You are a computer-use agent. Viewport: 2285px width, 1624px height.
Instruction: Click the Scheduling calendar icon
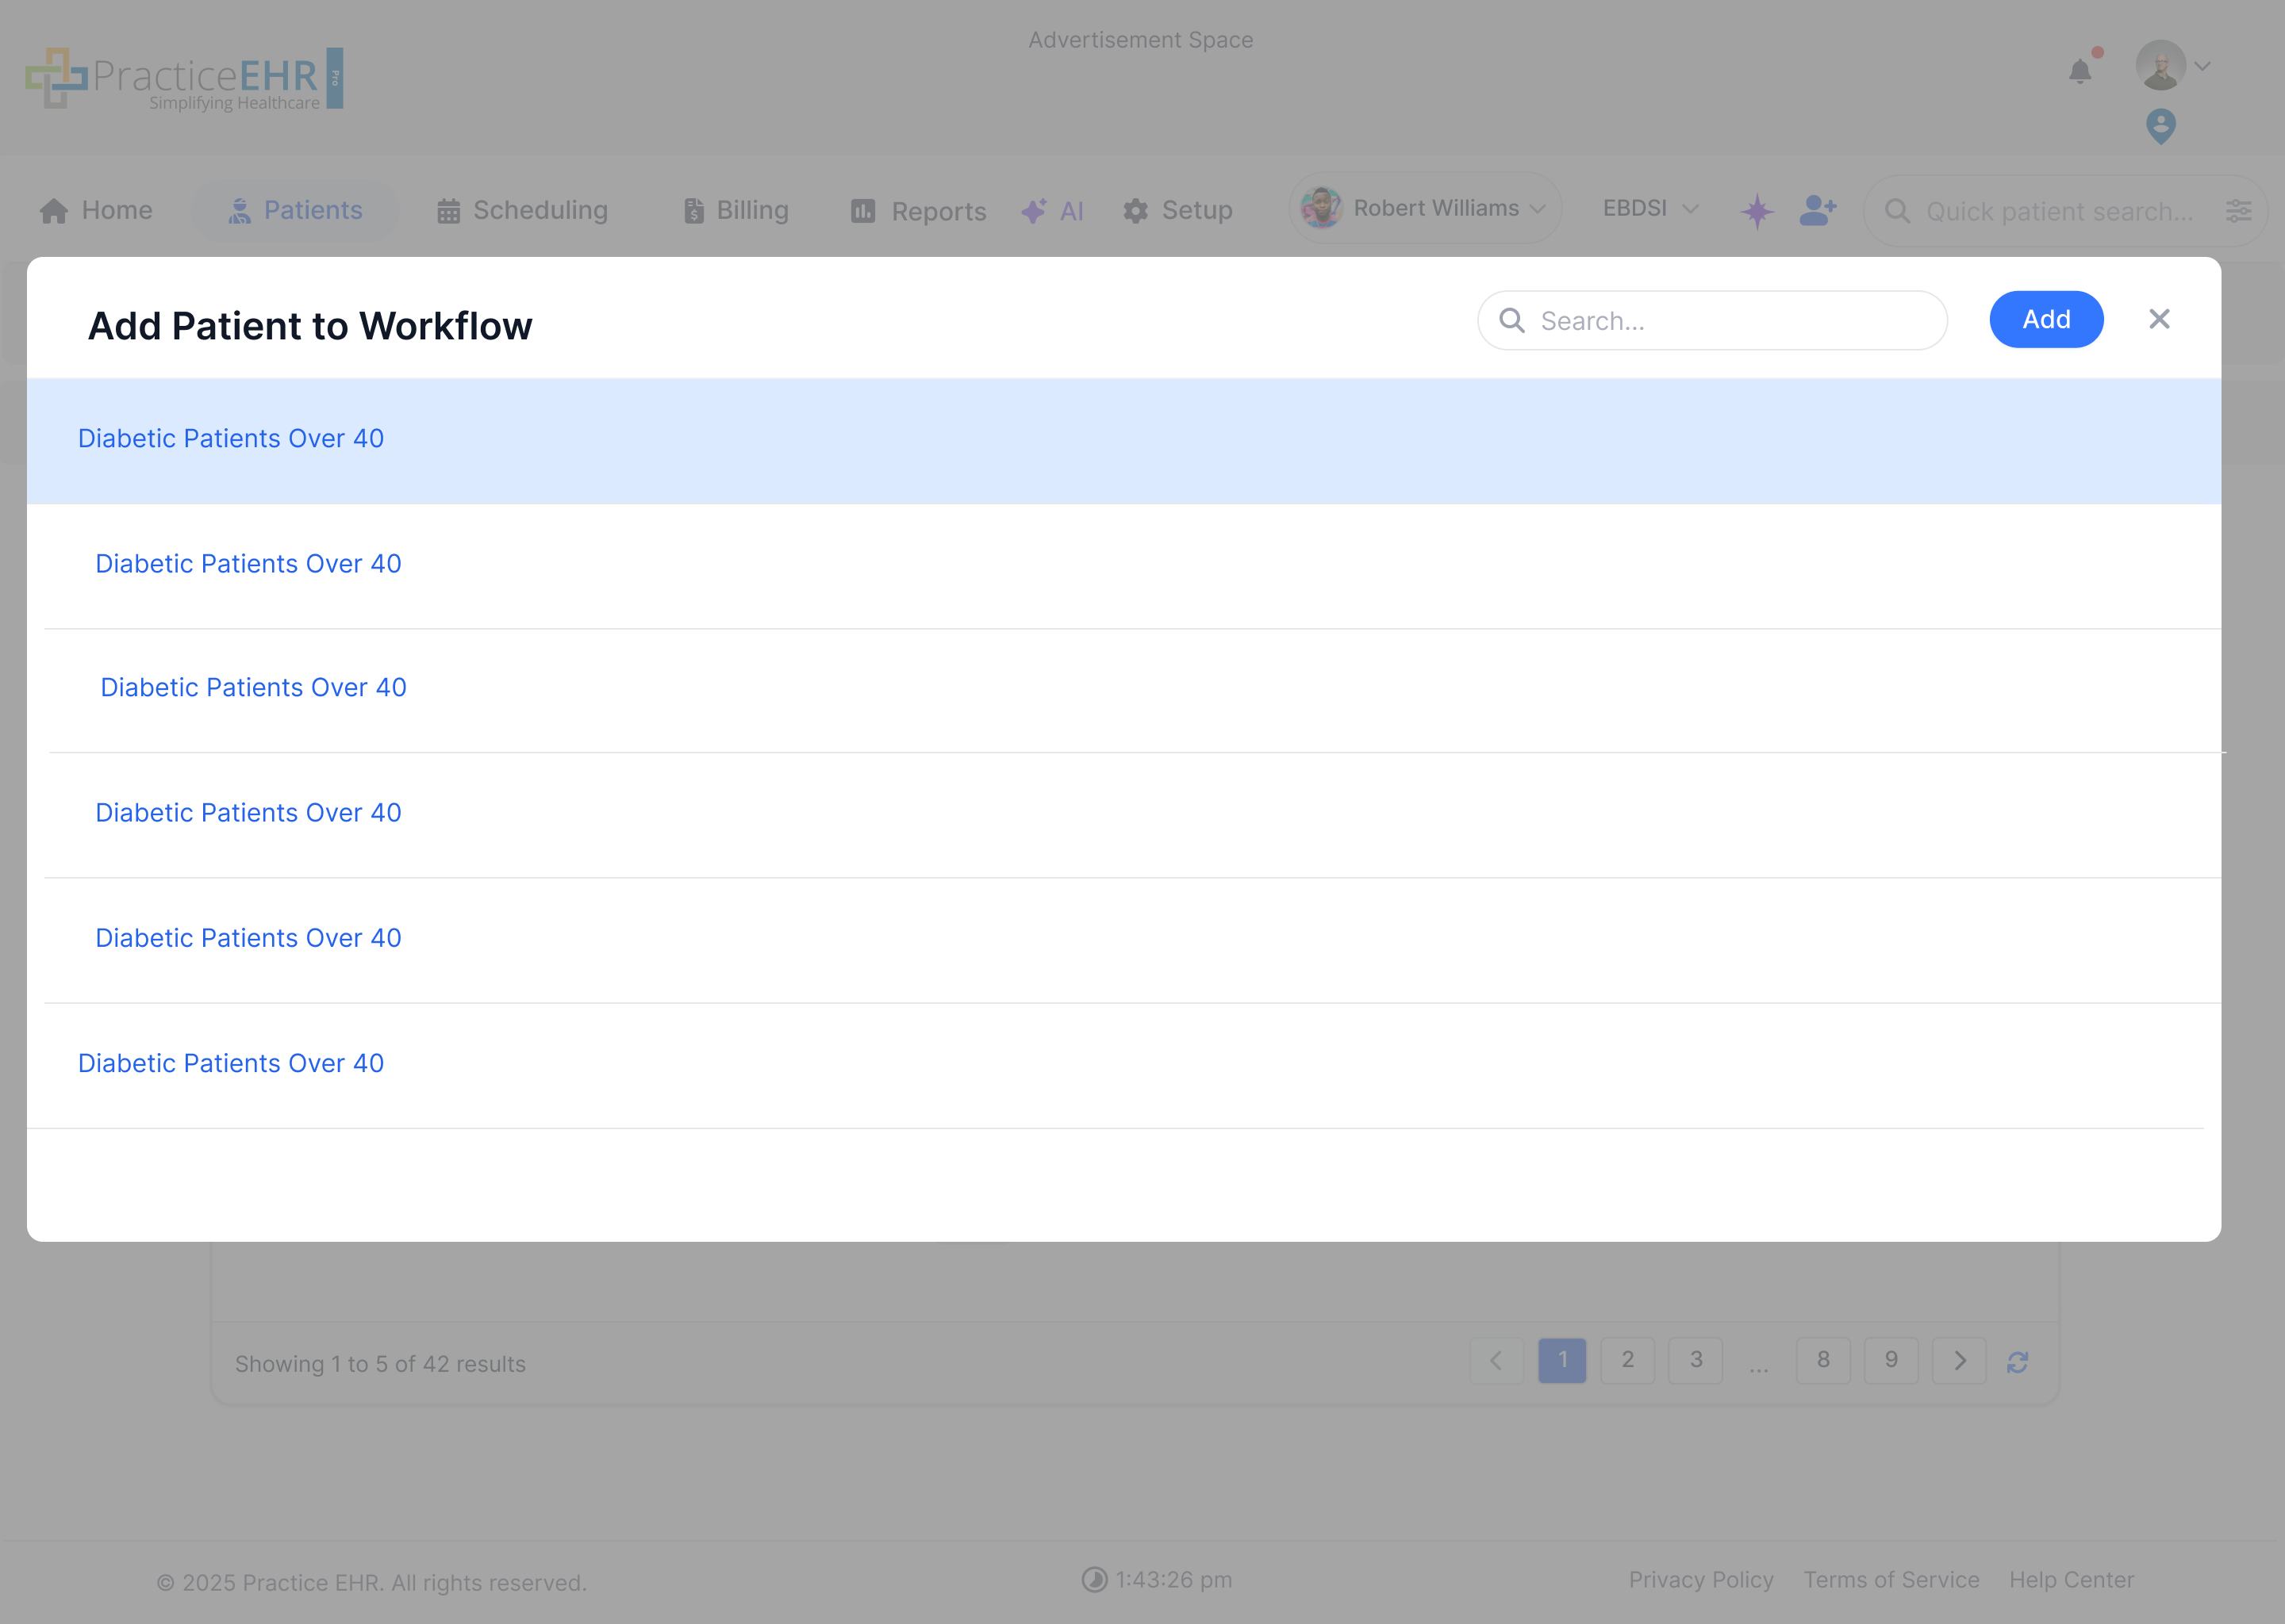click(x=449, y=210)
